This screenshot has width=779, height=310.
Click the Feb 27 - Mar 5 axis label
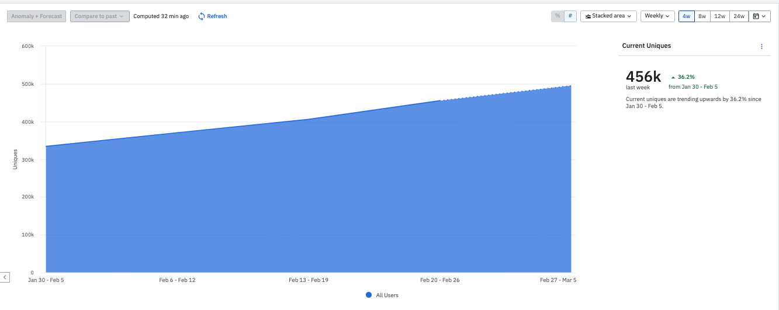point(558,280)
